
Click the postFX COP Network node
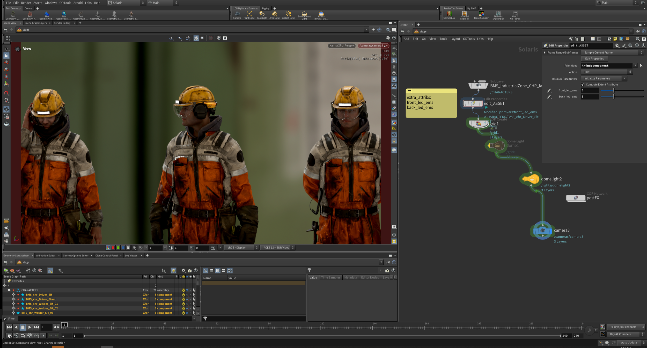(576, 198)
